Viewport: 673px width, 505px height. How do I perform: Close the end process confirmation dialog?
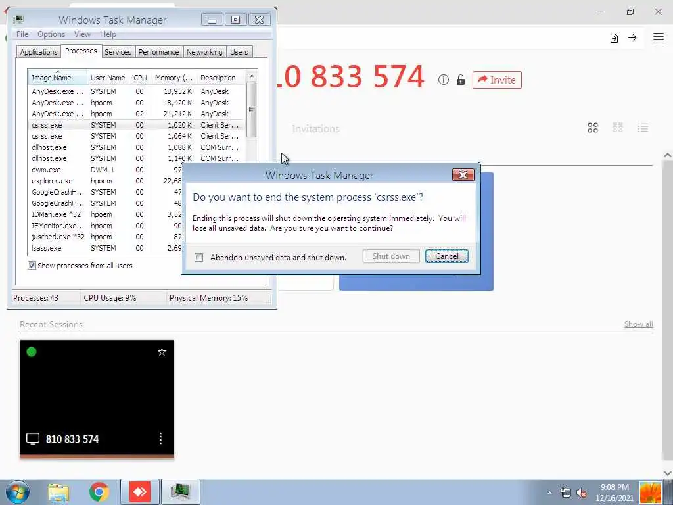point(463,175)
